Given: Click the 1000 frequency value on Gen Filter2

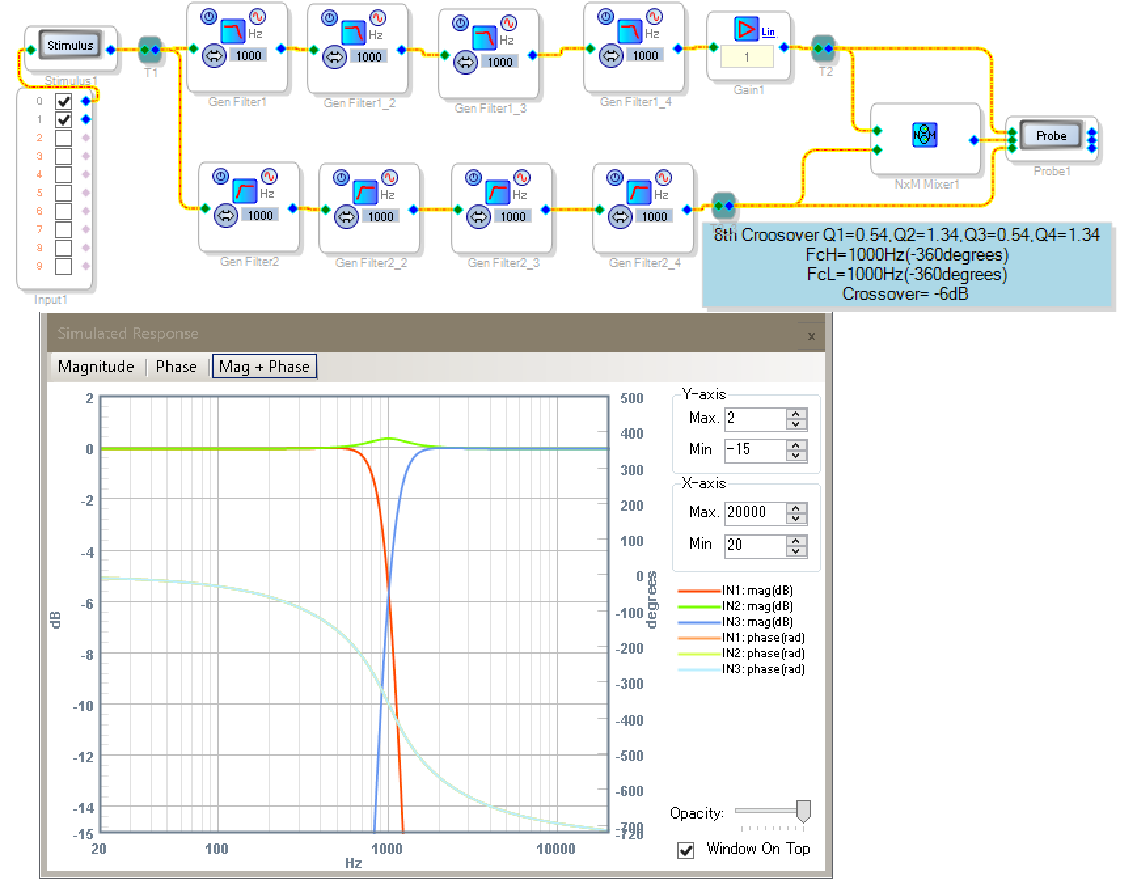Looking at the screenshot, I should pyautogui.click(x=260, y=215).
